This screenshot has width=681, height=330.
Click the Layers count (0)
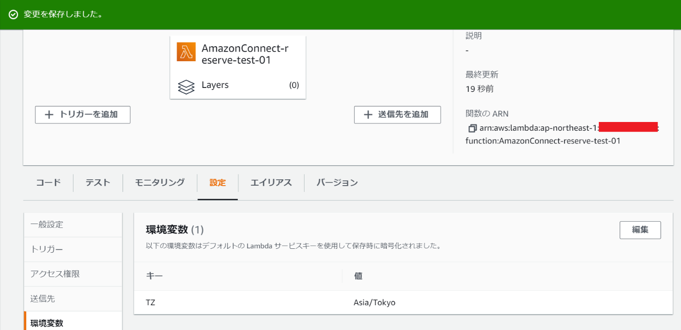pyautogui.click(x=294, y=85)
